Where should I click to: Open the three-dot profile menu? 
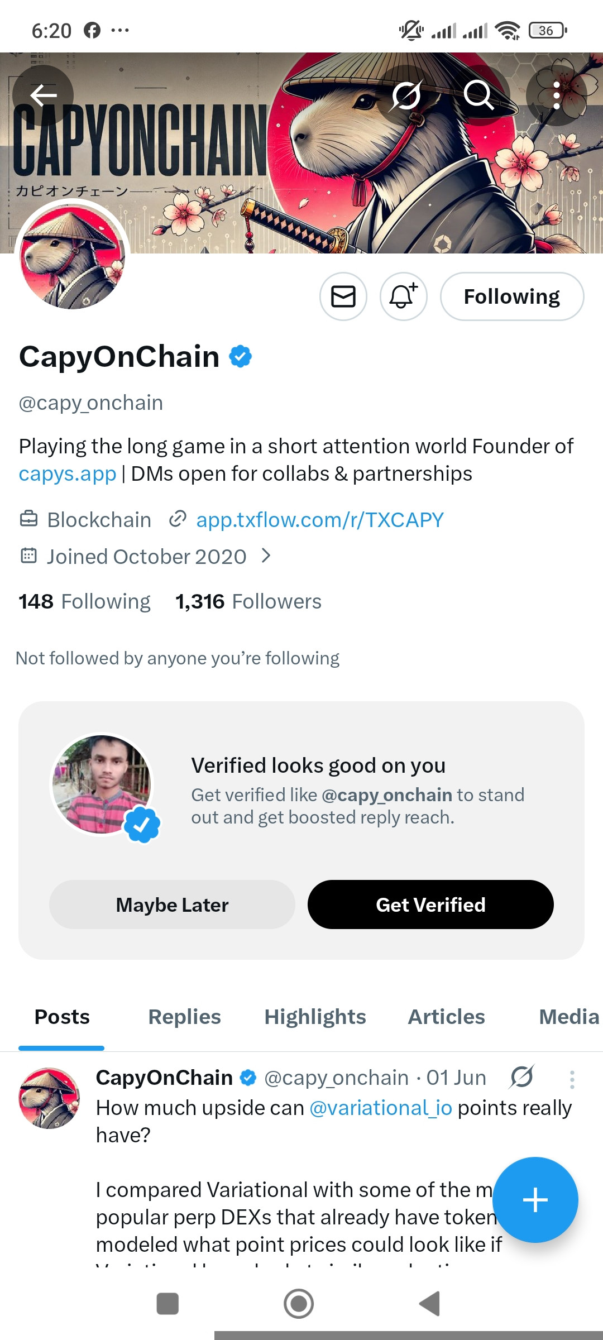click(x=557, y=95)
